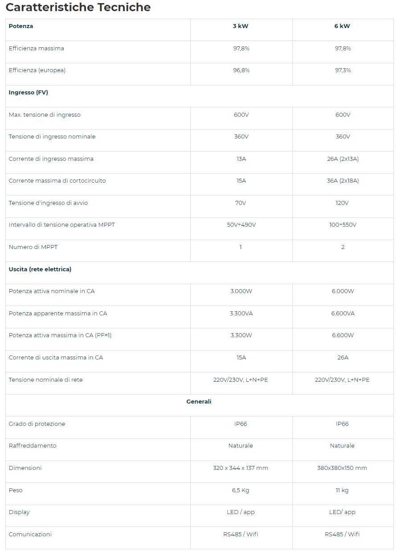Click the Generali section header
The image size is (397, 551).
[199, 402]
